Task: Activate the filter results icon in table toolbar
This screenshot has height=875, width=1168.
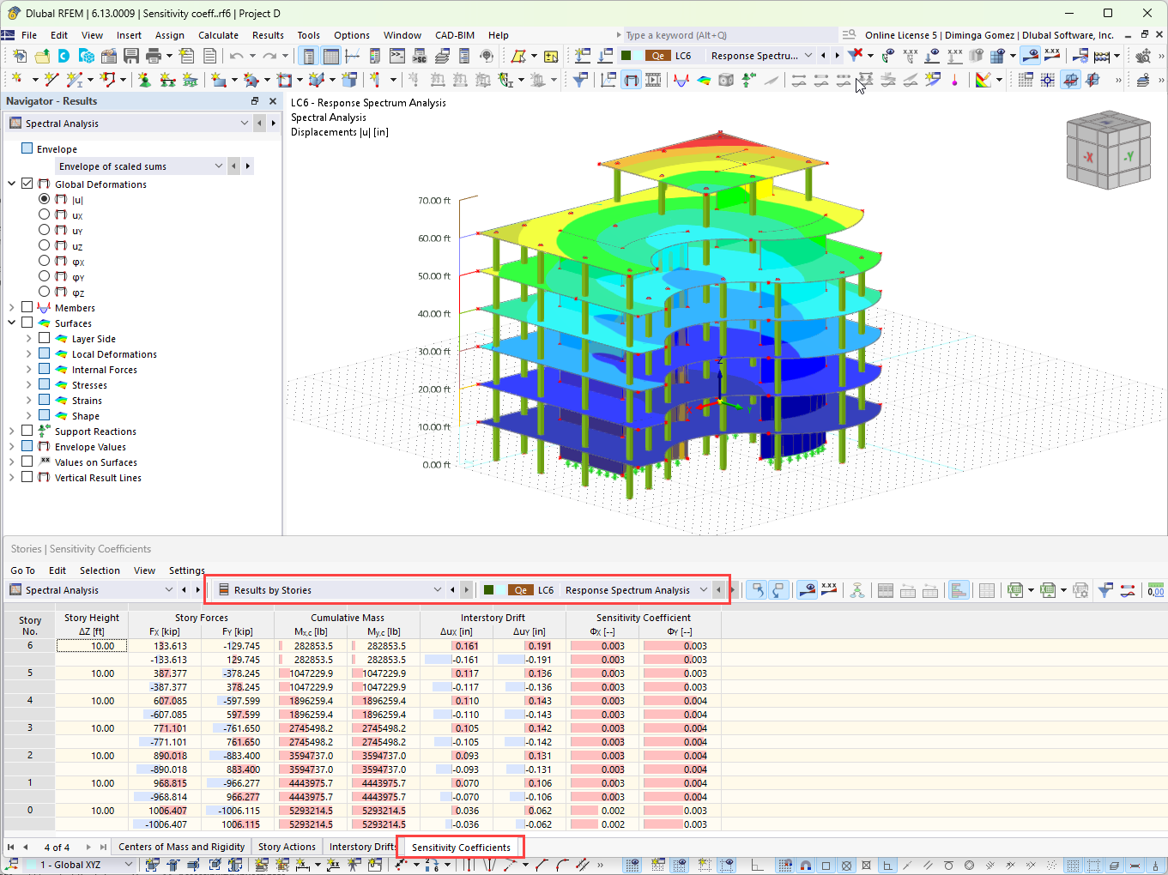Action: click(1106, 590)
